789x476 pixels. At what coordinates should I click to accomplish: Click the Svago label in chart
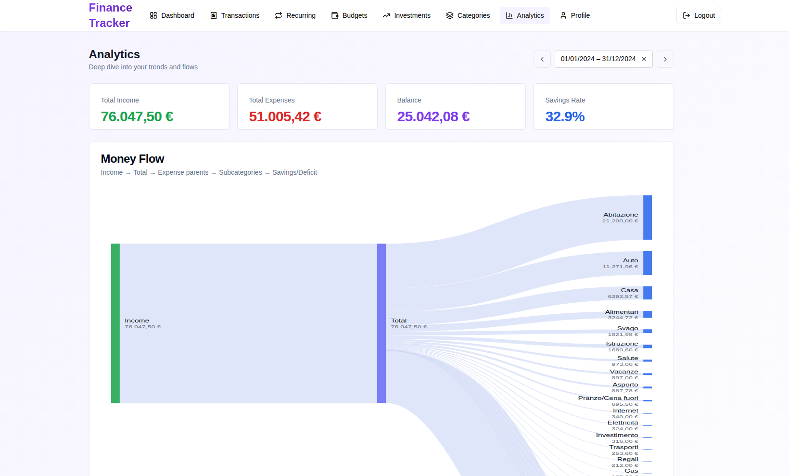628,328
